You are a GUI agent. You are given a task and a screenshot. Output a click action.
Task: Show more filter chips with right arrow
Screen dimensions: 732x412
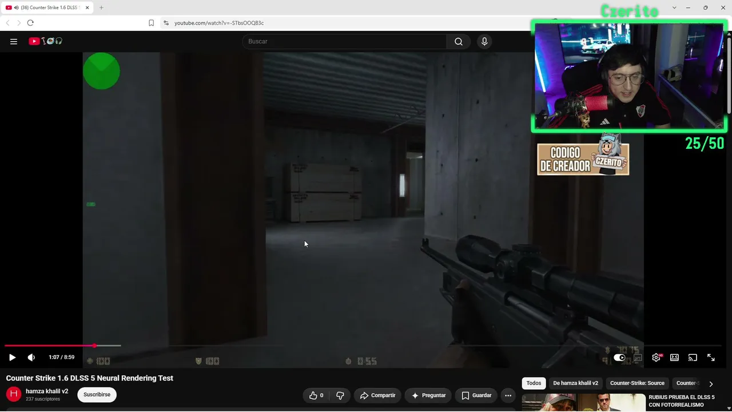(x=711, y=384)
